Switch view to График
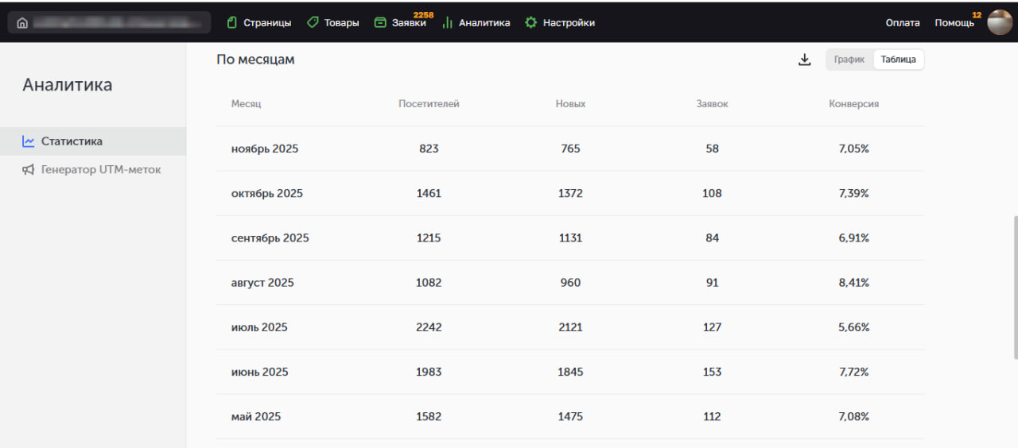This screenshot has width=1018, height=448. click(x=849, y=60)
